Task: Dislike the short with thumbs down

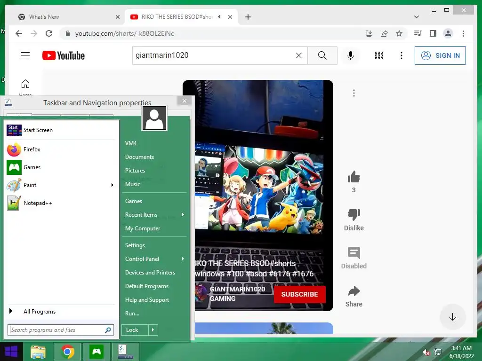Action: click(354, 214)
